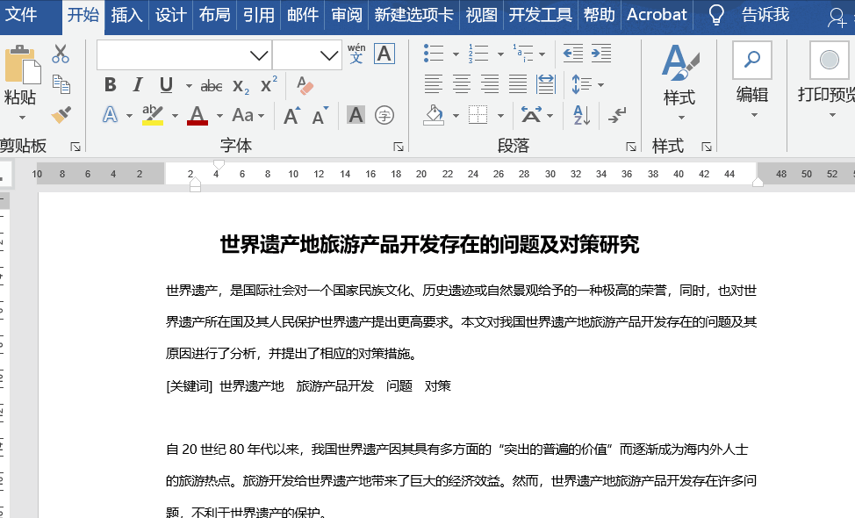Switch to the 设计 Design tab
The width and height of the screenshot is (855, 518).
click(170, 15)
